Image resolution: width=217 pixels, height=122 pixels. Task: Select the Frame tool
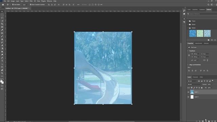[x=2, y=27]
